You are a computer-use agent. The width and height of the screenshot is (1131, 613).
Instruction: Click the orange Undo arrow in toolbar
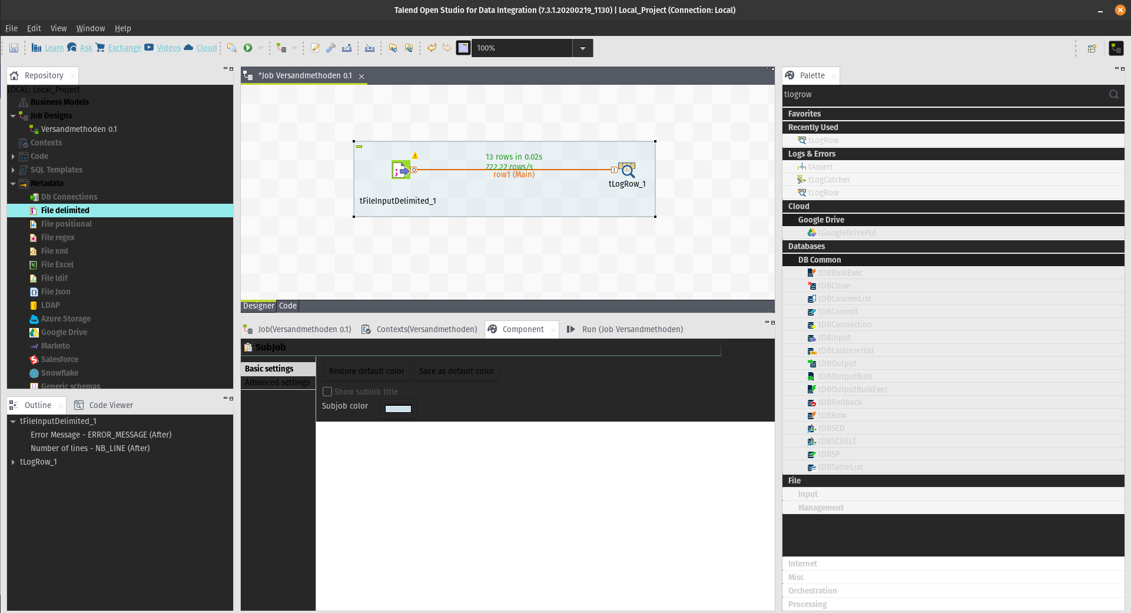pos(432,48)
